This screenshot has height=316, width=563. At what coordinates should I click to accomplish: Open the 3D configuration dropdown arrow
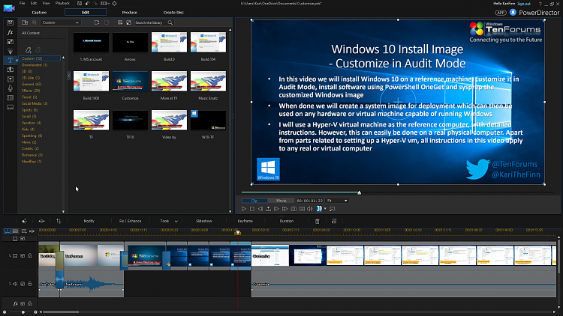point(325,209)
